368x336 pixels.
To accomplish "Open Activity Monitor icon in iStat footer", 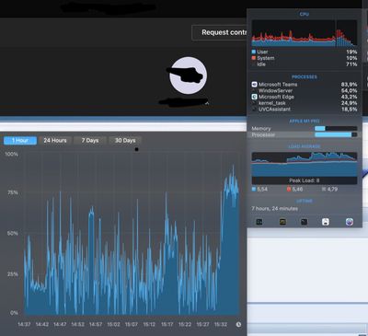I will point(259,222).
